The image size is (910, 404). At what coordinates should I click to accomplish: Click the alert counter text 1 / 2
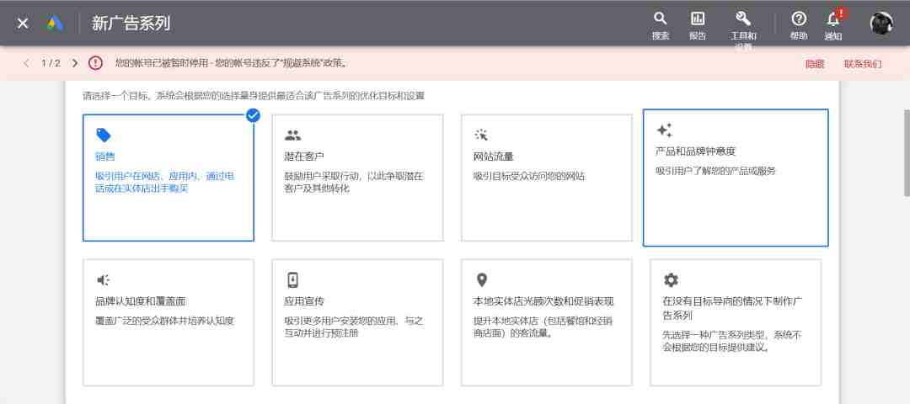(x=51, y=63)
